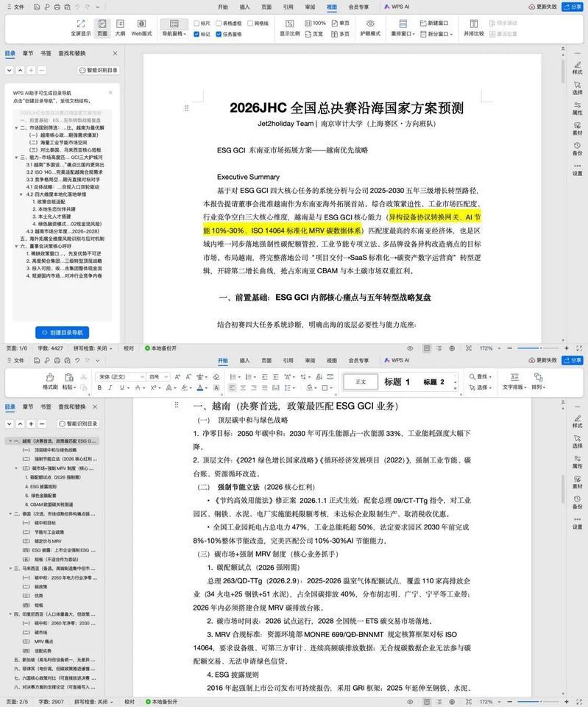Viewport: 588px width, 707px height.
Task: Switch to 大纲 outline view
Action: (120, 27)
